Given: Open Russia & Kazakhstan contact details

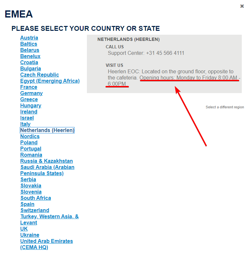Looking at the screenshot, I should click(x=47, y=161).
